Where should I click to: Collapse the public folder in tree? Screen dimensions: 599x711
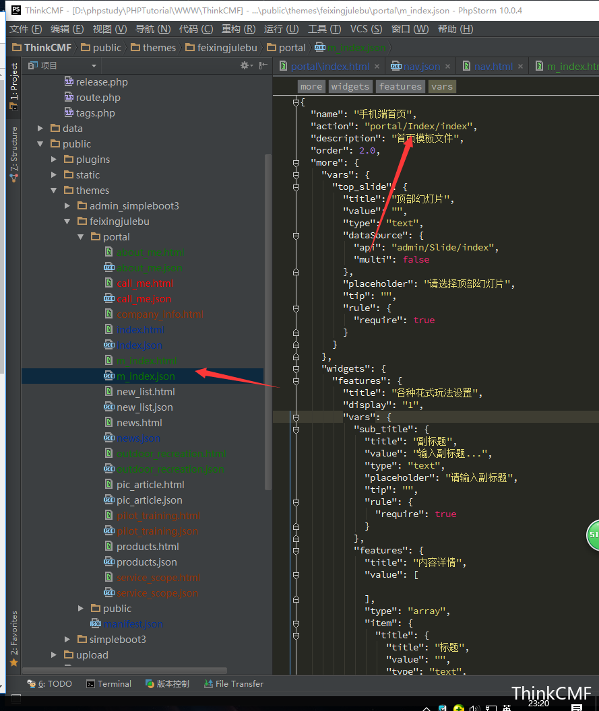coord(40,143)
